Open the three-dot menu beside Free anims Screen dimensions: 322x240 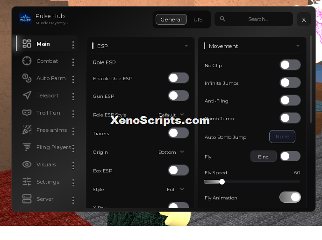[x=73, y=131]
